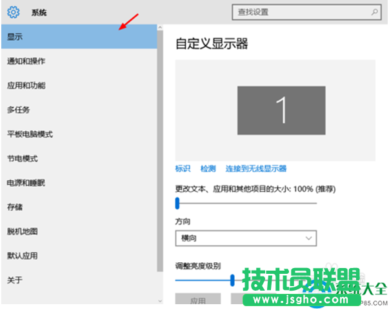Select 默认应用 in sidebar

click(79, 256)
